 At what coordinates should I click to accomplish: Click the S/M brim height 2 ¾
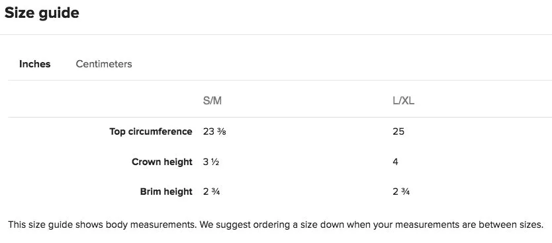pos(212,191)
